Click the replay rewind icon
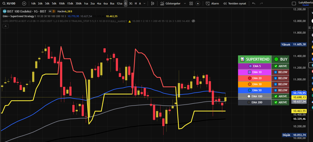Screen dimensions: 313x142 225,4
